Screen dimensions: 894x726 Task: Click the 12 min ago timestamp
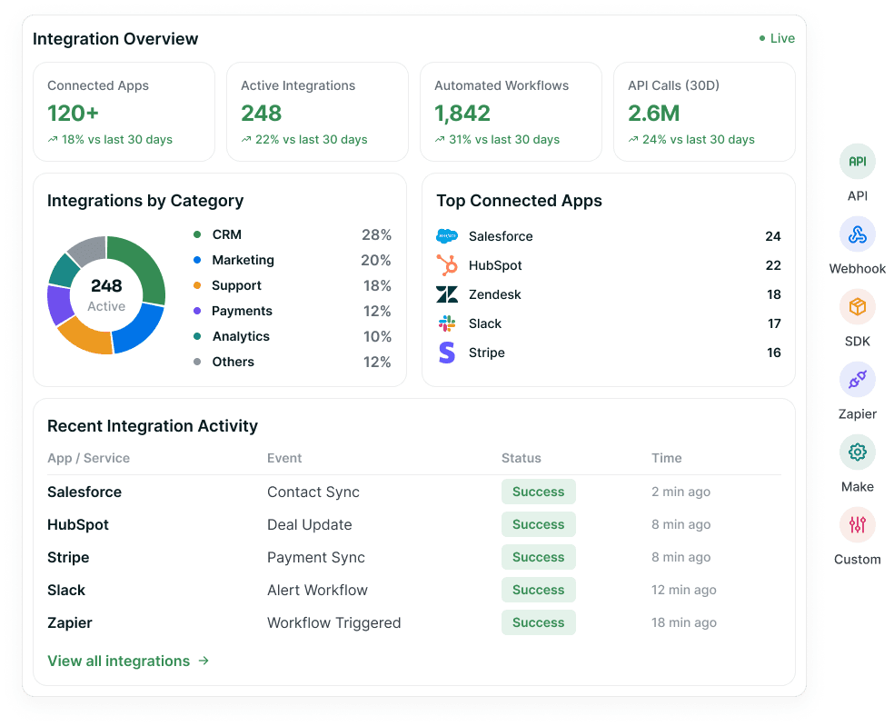click(683, 590)
